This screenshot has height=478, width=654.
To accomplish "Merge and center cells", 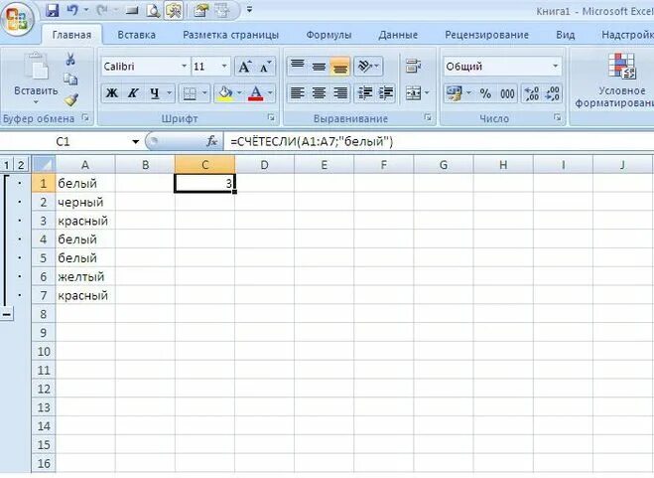I will tap(413, 93).
